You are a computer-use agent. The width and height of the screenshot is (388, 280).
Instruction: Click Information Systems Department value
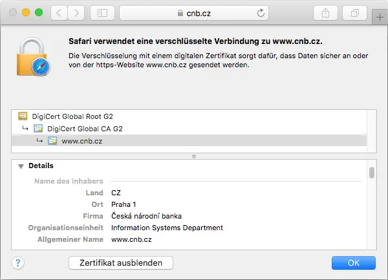click(x=167, y=228)
